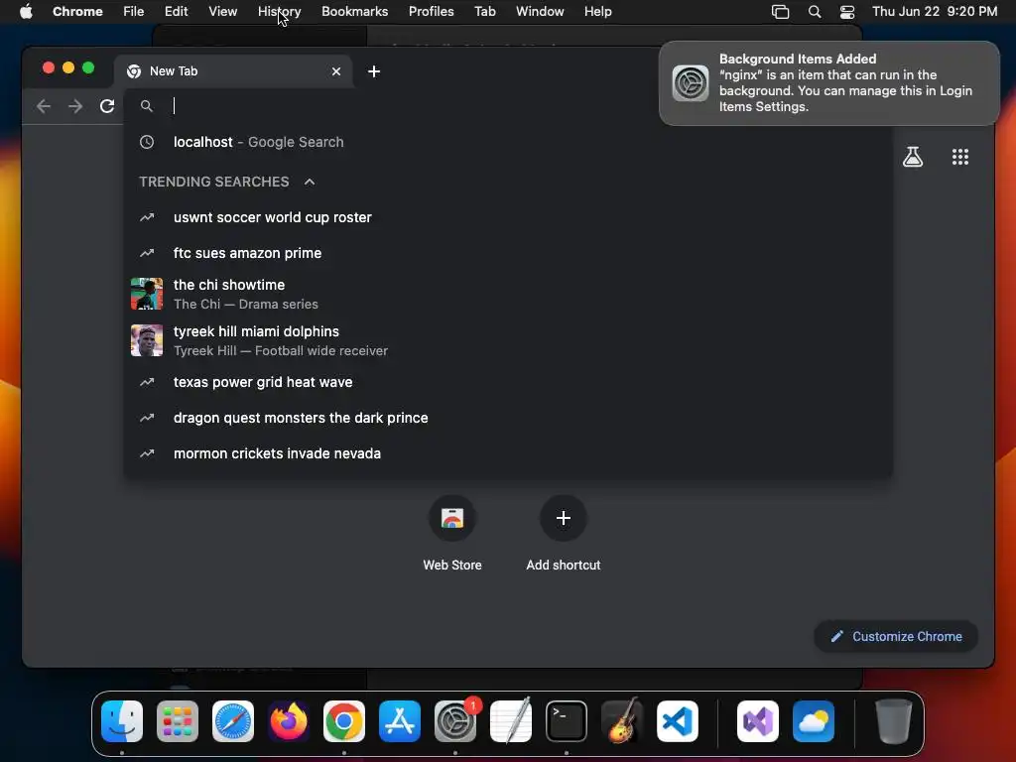Click the Background Items Added notification
The width and height of the screenshot is (1016, 762).
pos(828,83)
